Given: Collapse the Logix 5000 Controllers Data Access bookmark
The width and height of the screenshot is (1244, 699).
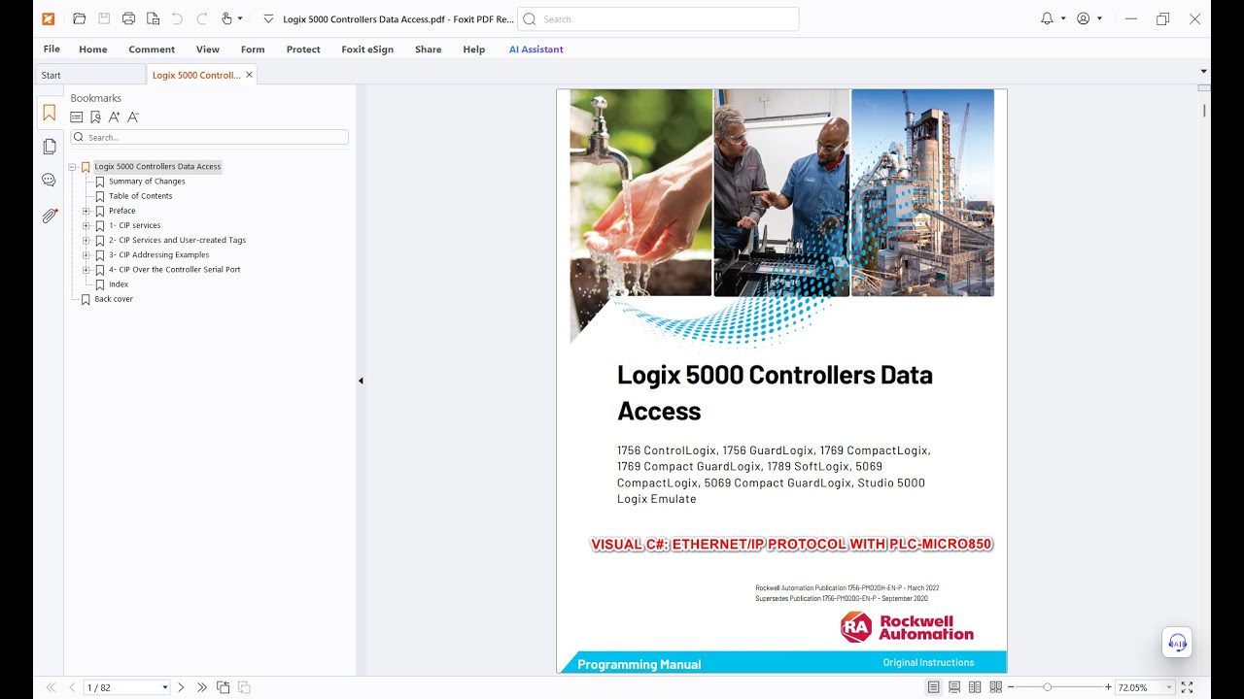Looking at the screenshot, I should tap(72, 167).
